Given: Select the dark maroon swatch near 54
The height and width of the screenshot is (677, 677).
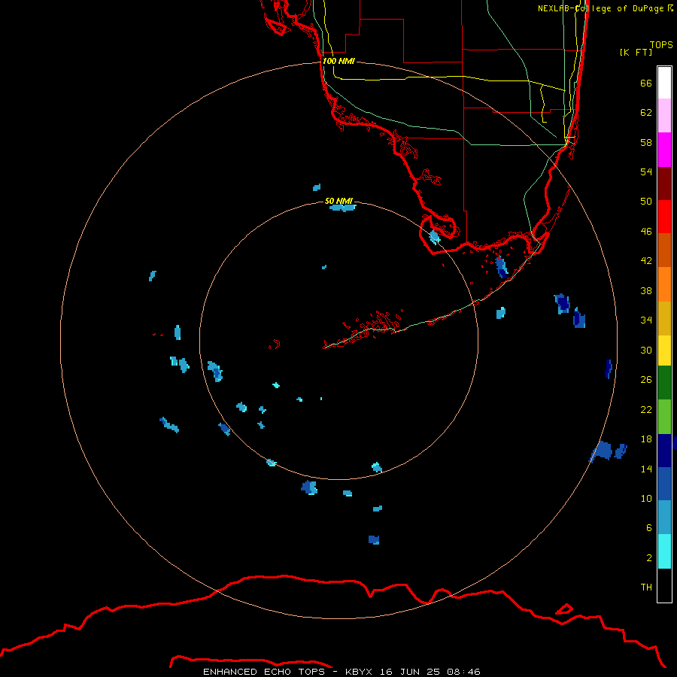Looking at the screenshot, I should (664, 183).
